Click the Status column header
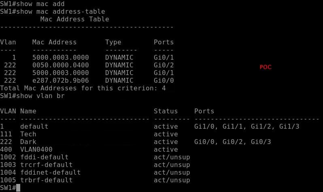 point(166,111)
